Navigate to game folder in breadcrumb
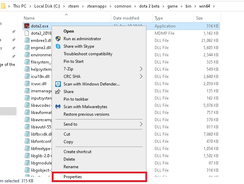Viewport: 244px width, 184px height. point(173,6)
